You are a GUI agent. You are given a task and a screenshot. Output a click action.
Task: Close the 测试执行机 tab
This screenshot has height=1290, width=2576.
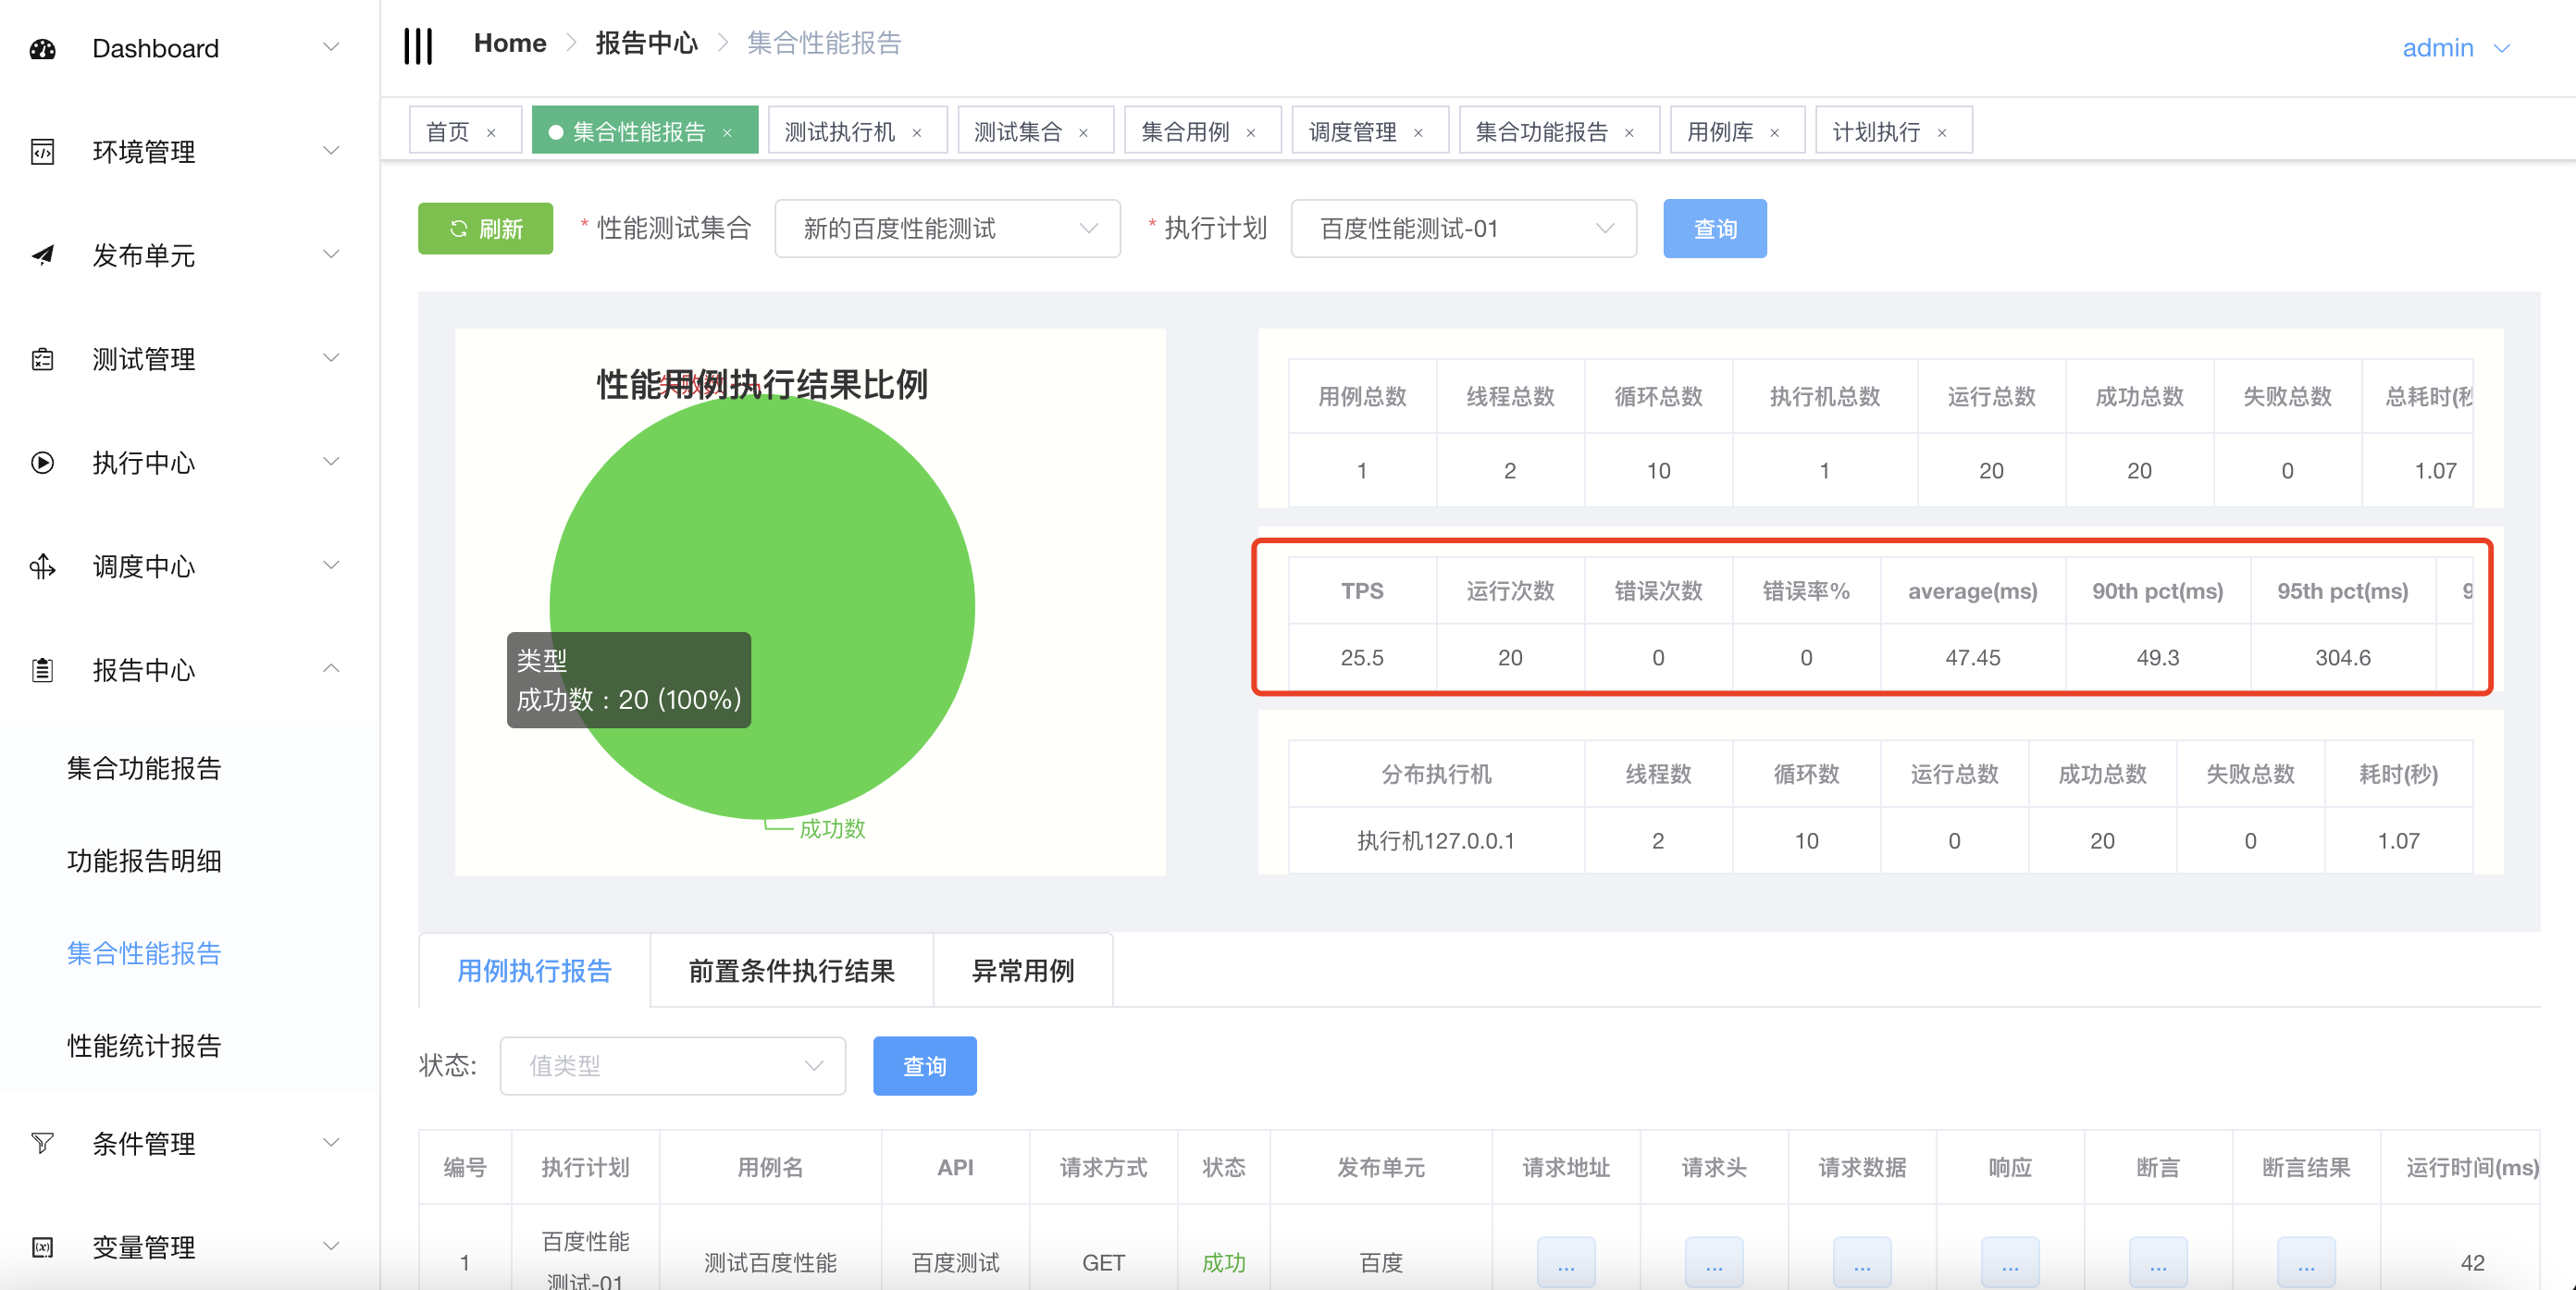[x=917, y=133]
